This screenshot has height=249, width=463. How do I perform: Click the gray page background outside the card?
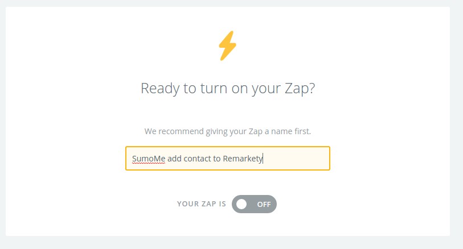tap(457, 124)
